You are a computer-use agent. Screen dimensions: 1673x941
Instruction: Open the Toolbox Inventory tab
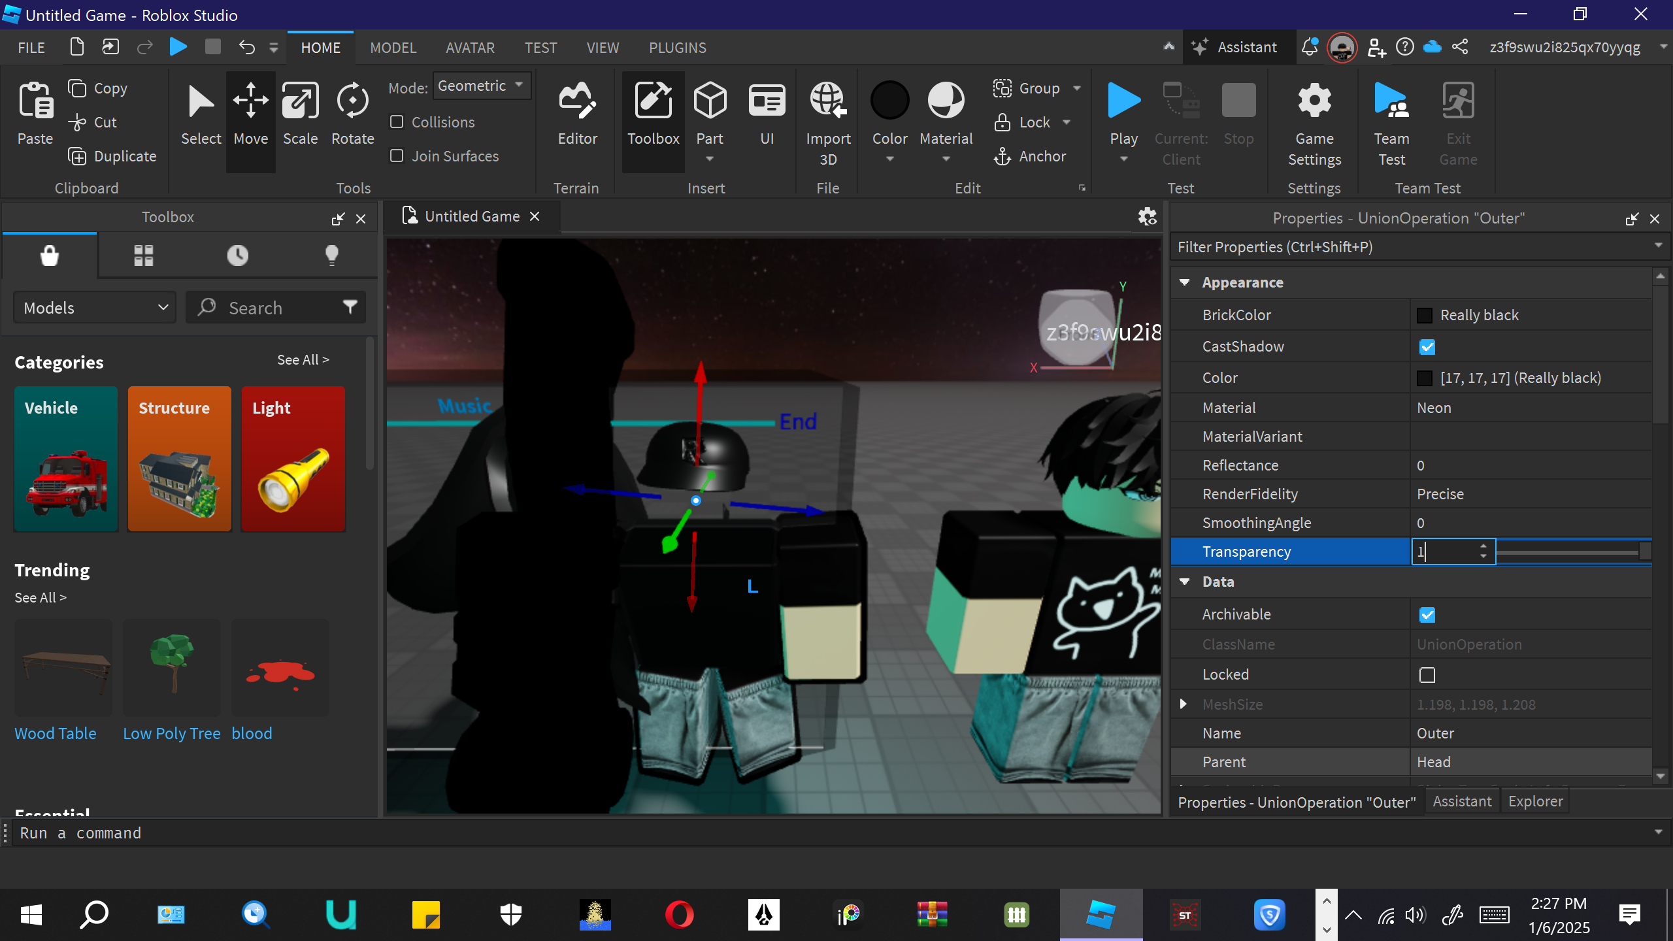144,256
